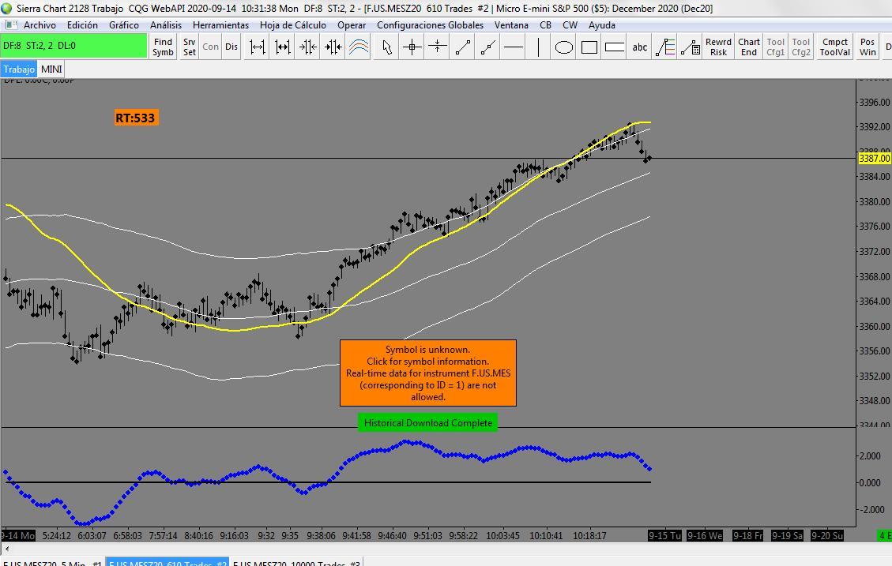Click the compress-bars icon with thin inward arrows

pos(308,47)
